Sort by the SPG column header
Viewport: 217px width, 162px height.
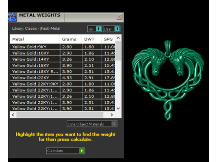tap(108, 39)
